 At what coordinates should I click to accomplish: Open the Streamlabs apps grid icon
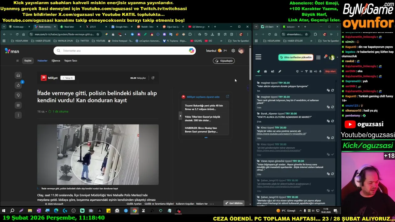pos(318,57)
